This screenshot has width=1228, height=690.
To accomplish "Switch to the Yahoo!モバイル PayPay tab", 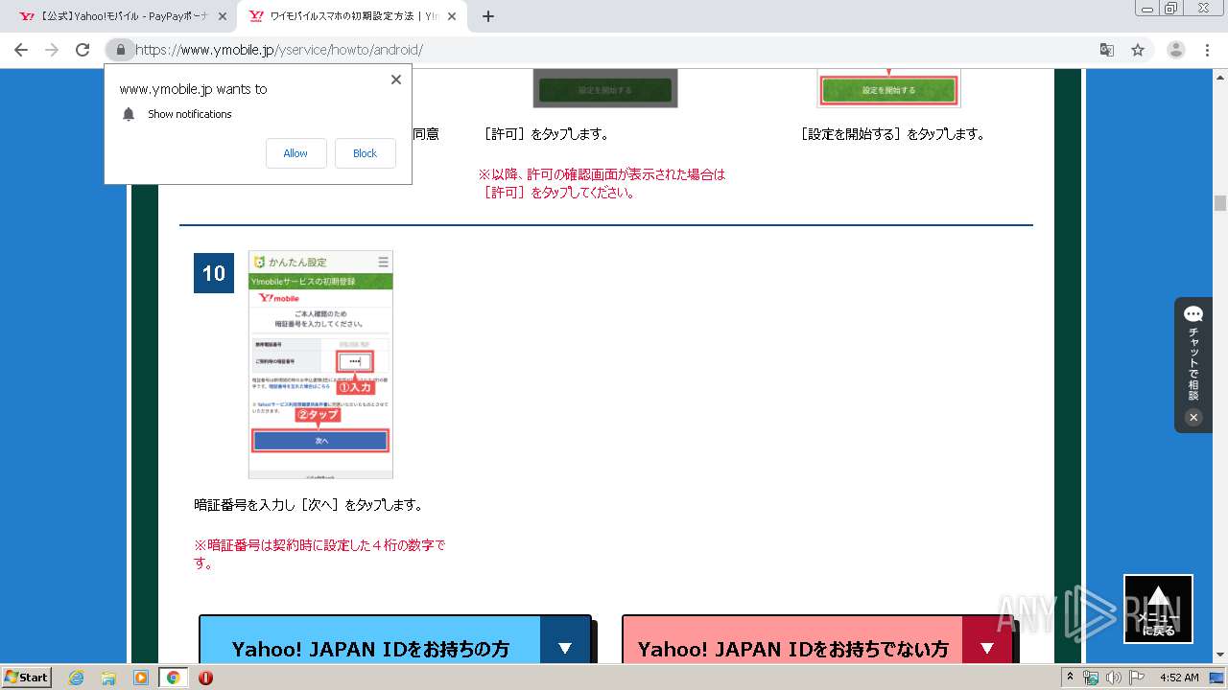I will [x=123, y=16].
